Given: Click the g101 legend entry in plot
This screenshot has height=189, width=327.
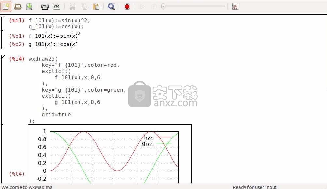Looking at the screenshot, I should 157,144.
